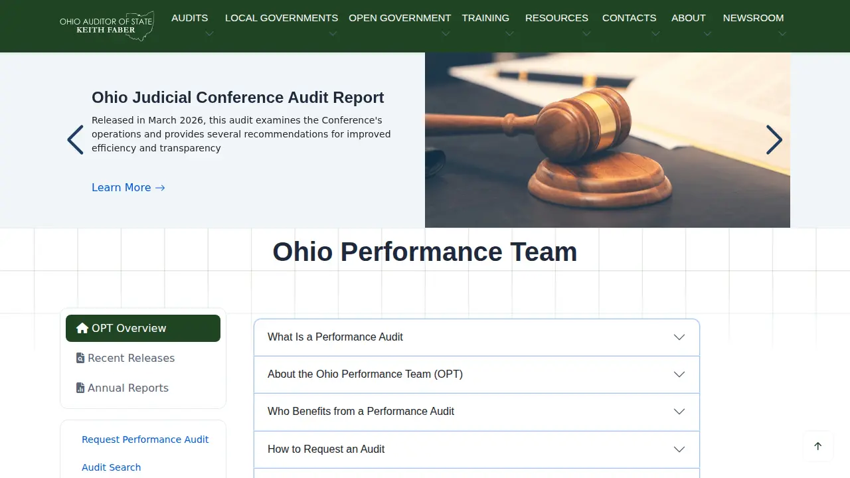This screenshot has width=850, height=478.
Task: Click the chart icon beside Annual Reports
Action: click(80, 388)
